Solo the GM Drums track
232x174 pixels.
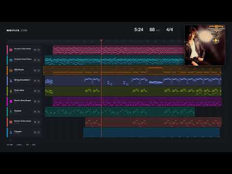click(39, 71)
